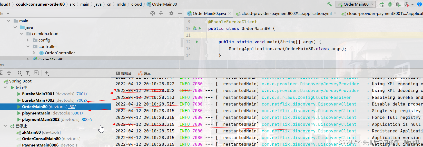Open the :7002/ link of EurekaMain7002

[x=81, y=100]
